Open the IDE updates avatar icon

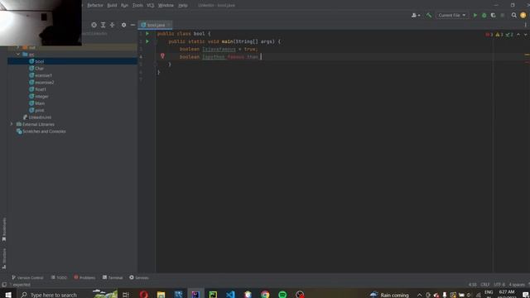[523, 15]
